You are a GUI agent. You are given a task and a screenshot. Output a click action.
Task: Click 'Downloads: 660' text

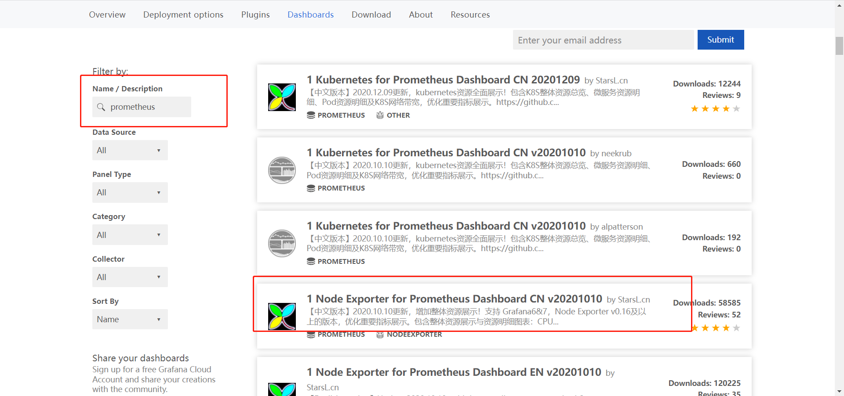[711, 164]
